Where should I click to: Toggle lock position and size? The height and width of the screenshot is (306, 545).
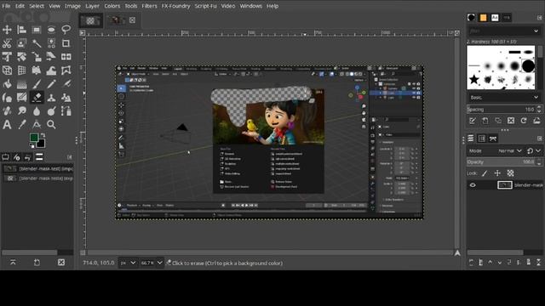click(497, 173)
